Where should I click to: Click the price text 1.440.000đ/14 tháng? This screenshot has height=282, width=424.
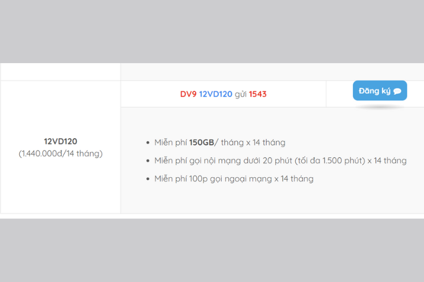(60, 153)
